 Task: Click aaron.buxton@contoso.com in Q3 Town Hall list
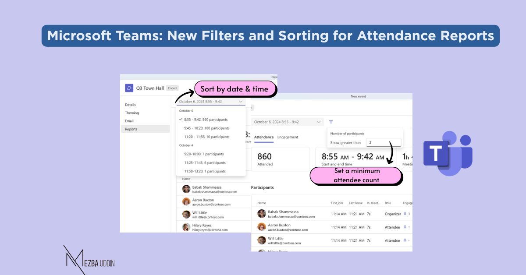pos(212,204)
